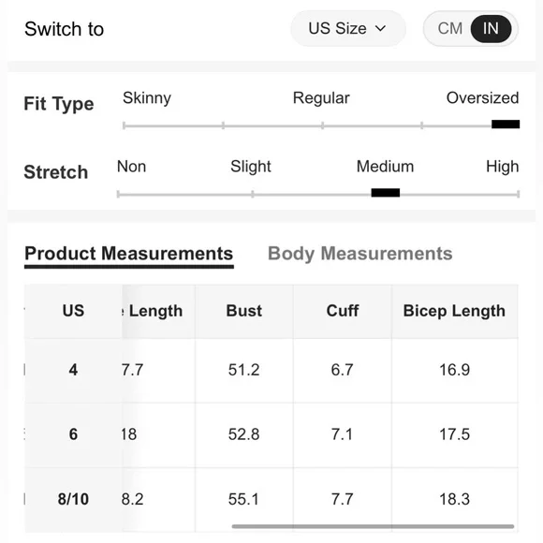
Task: Select the US size 4 row
Action: click(x=271, y=370)
